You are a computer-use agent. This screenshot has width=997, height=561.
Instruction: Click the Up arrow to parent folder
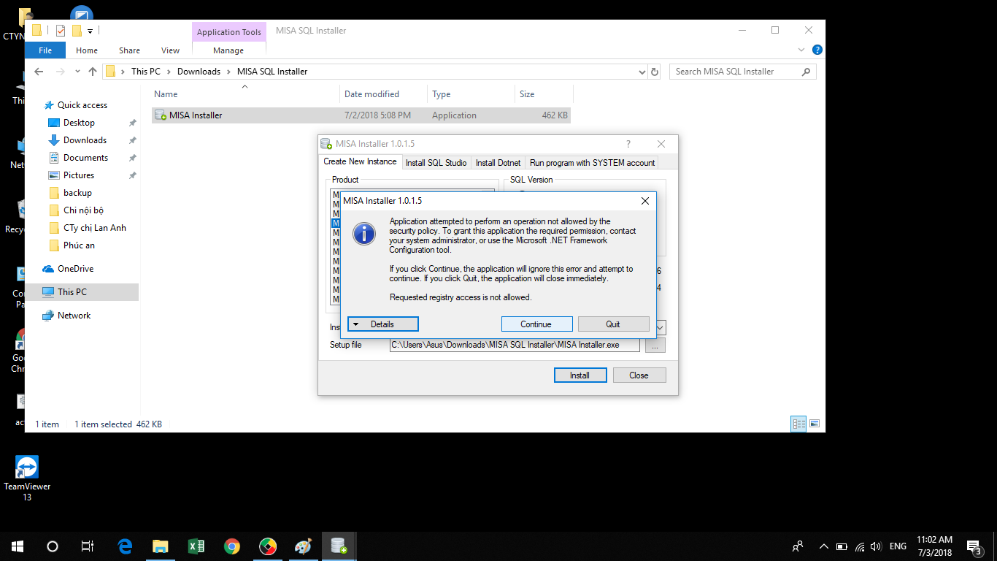(93, 72)
